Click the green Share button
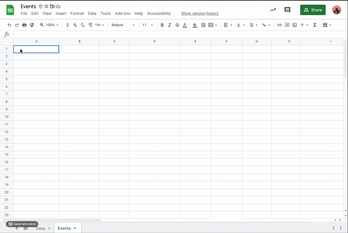 313,10
